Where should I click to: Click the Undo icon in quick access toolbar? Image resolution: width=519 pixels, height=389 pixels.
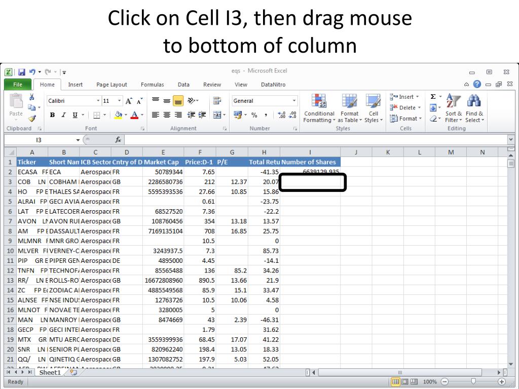coord(32,72)
